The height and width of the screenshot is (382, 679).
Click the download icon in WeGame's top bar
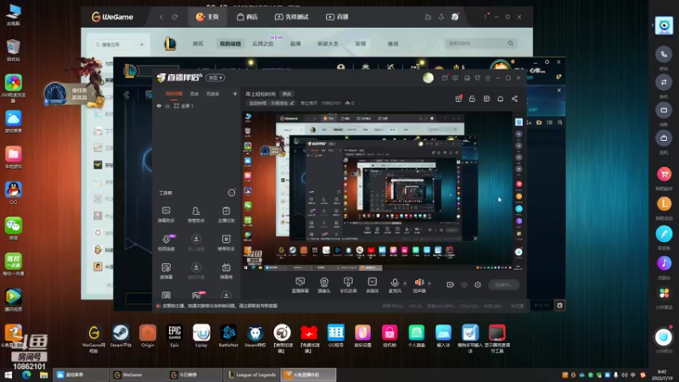click(441, 17)
